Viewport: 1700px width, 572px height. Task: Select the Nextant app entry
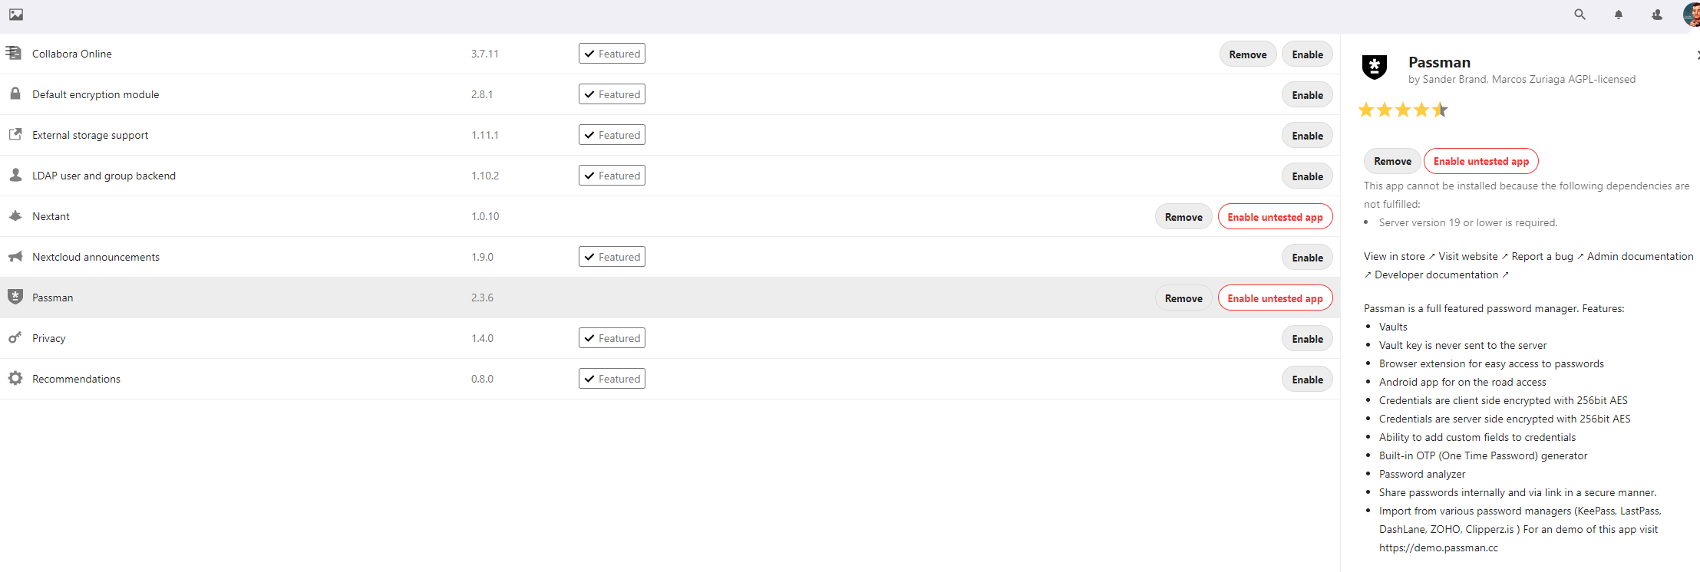click(51, 215)
